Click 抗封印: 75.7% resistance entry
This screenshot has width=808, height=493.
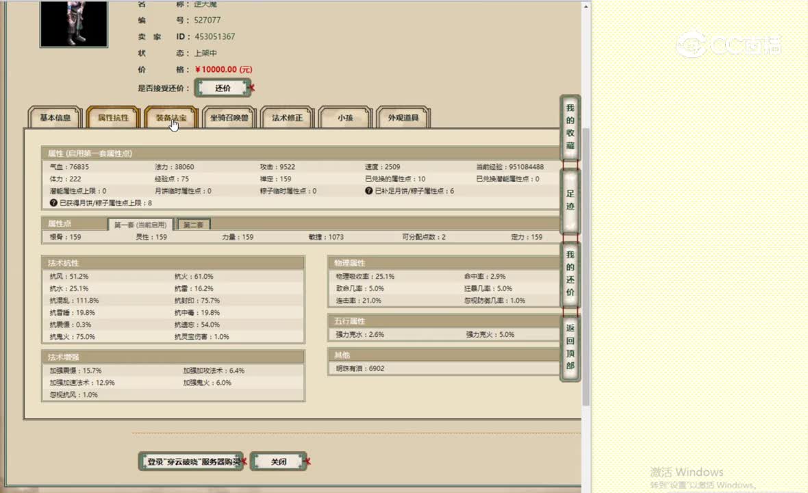[x=197, y=301]
